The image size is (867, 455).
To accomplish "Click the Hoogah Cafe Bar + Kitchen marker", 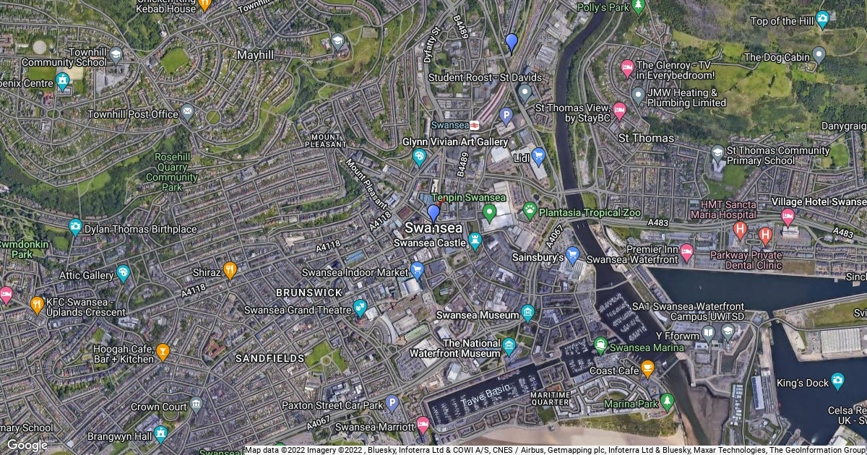I will (163, 352).
